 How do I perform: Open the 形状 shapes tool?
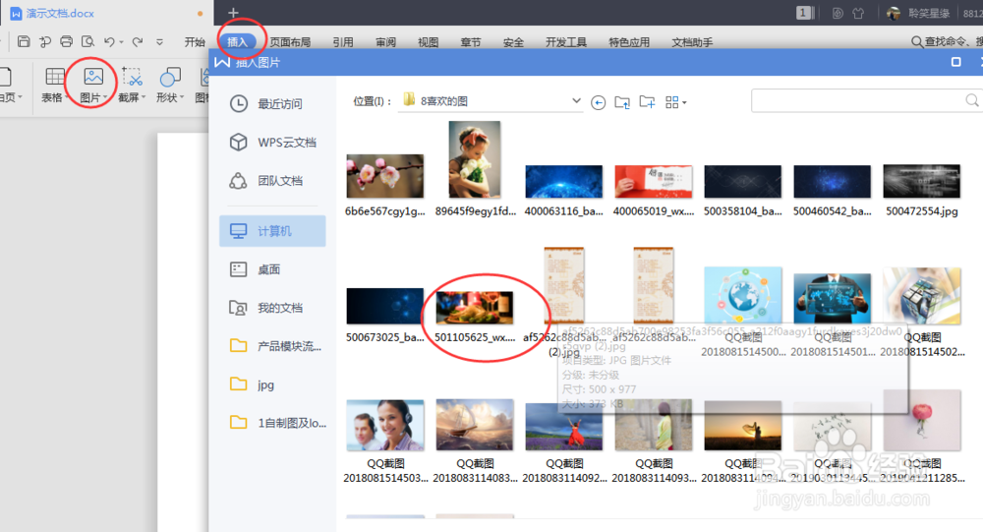pyautogui.click(x=170, y=84)
